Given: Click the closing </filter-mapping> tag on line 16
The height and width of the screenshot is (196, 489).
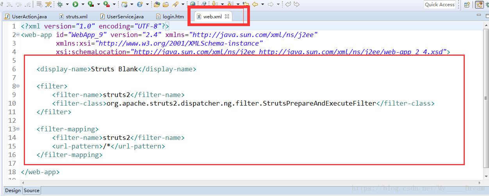Looking at the screenshot, I should pos(70,155).
